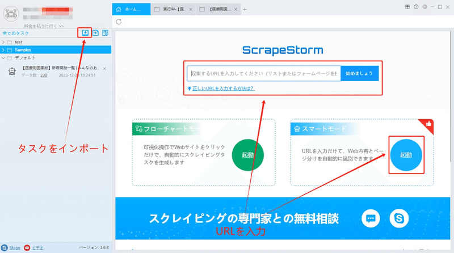Click the chat message bubble icon
This screenshot has width=454, height=253.
click(x=371, y=218)
